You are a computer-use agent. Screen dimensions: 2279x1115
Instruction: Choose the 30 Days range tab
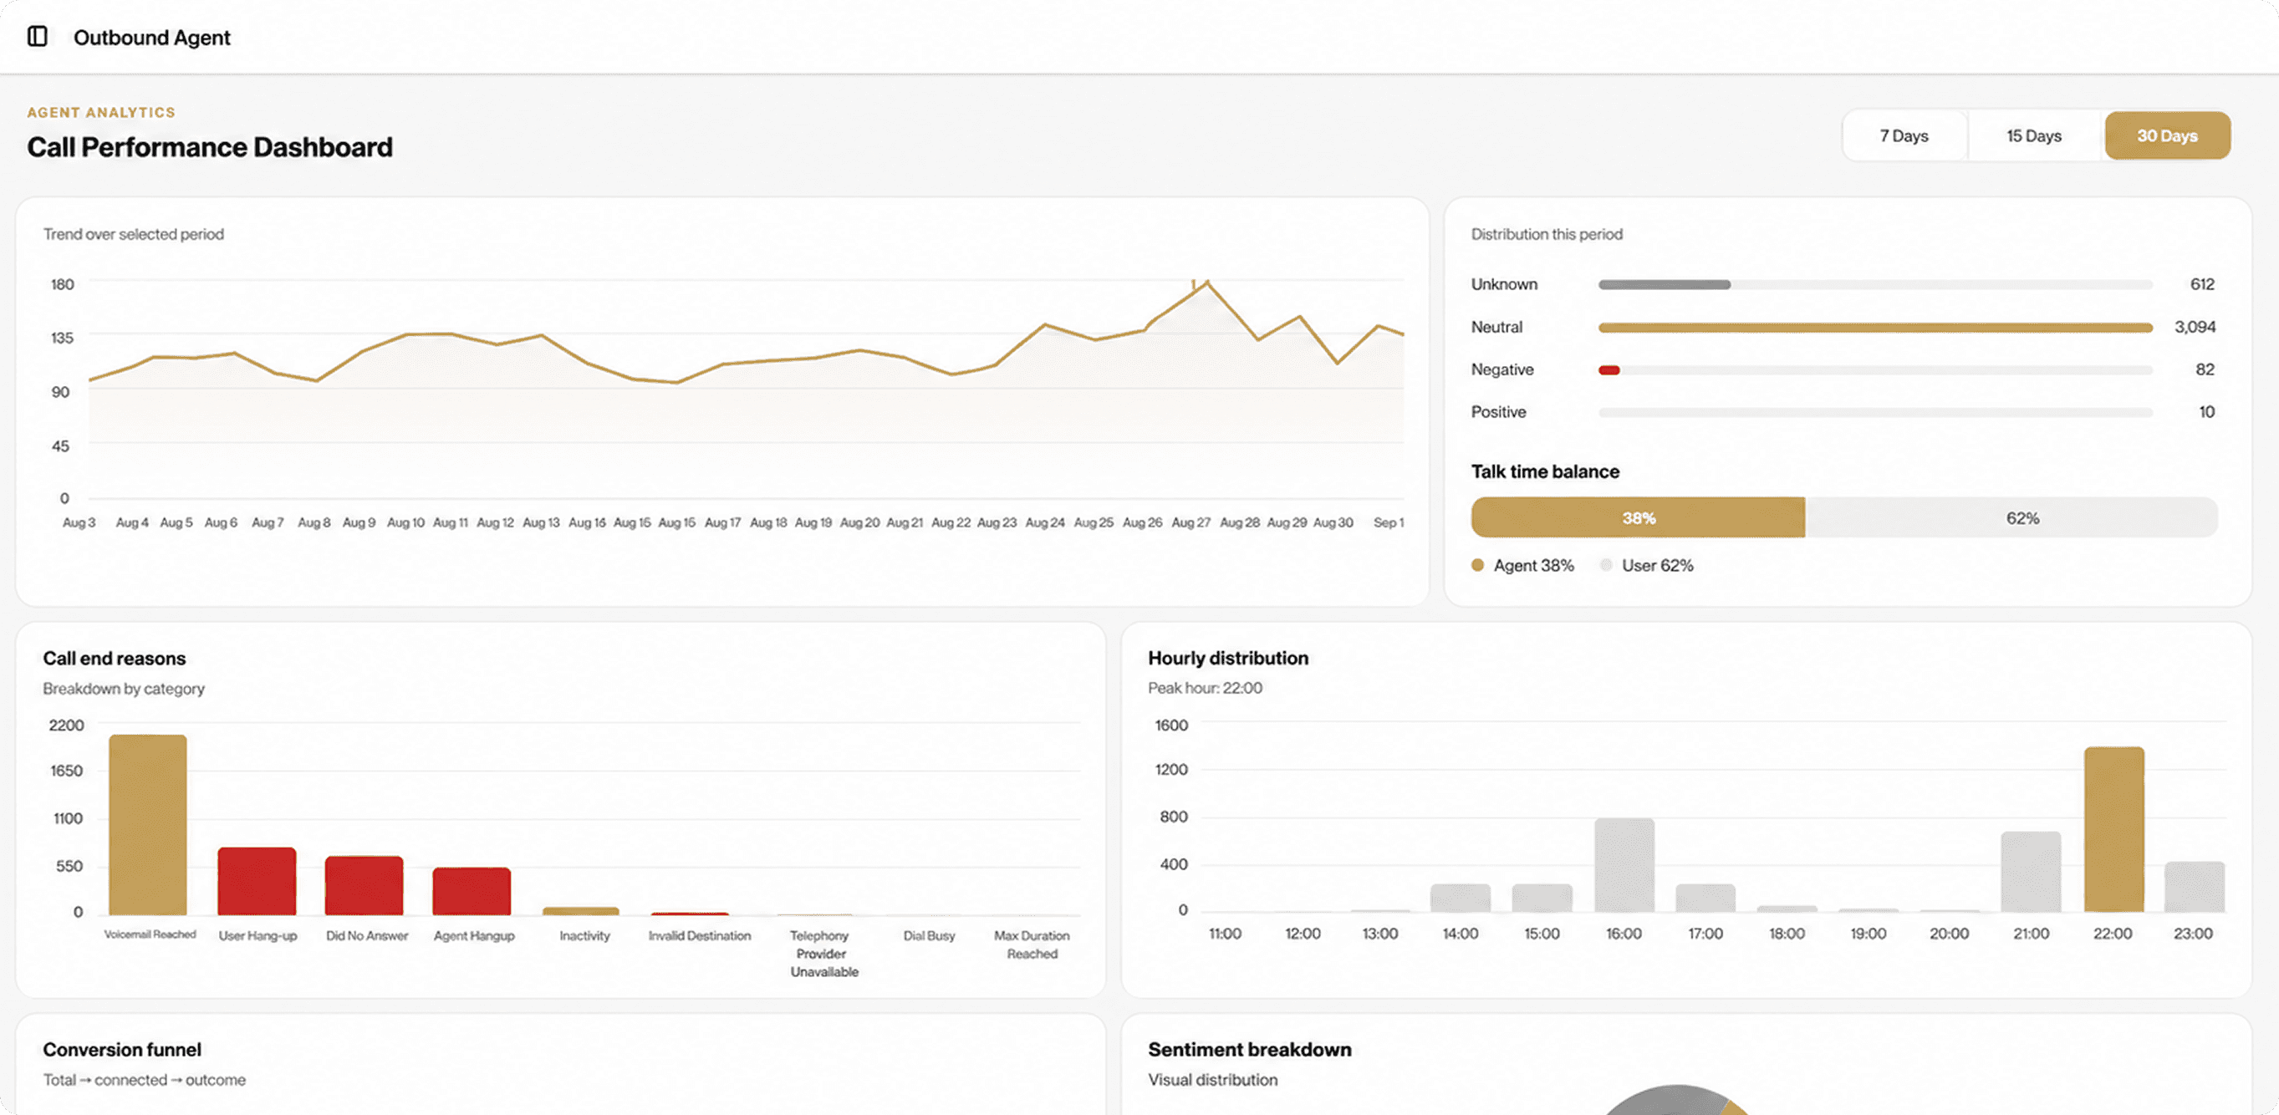[2167, 136]
